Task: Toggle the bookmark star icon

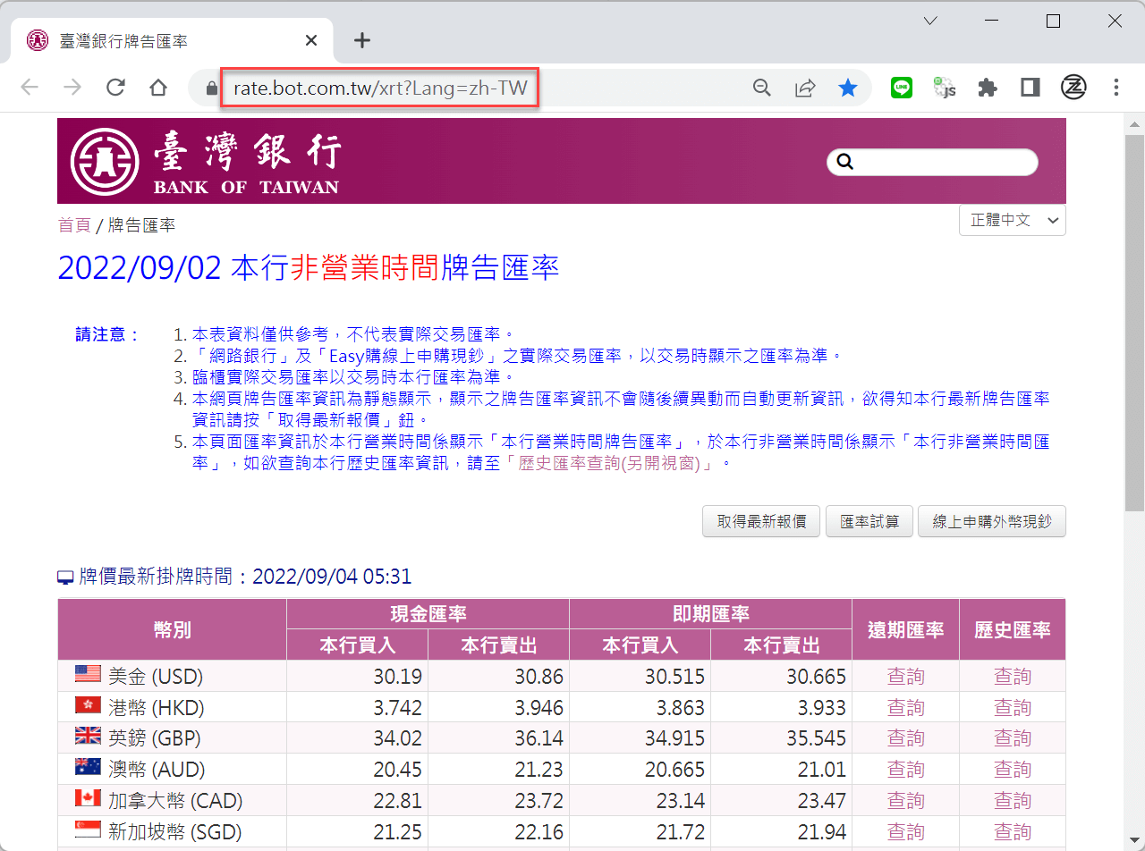Action: [848, 88]
